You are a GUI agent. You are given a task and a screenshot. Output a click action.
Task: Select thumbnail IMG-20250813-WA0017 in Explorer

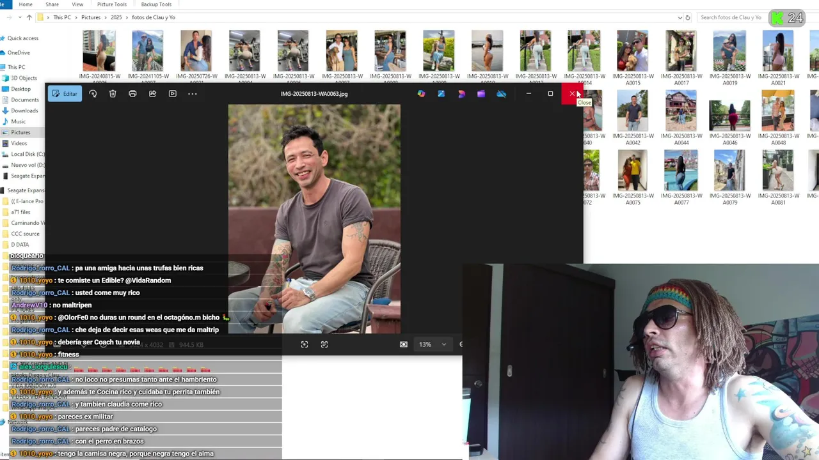click(x=681, y=51)
